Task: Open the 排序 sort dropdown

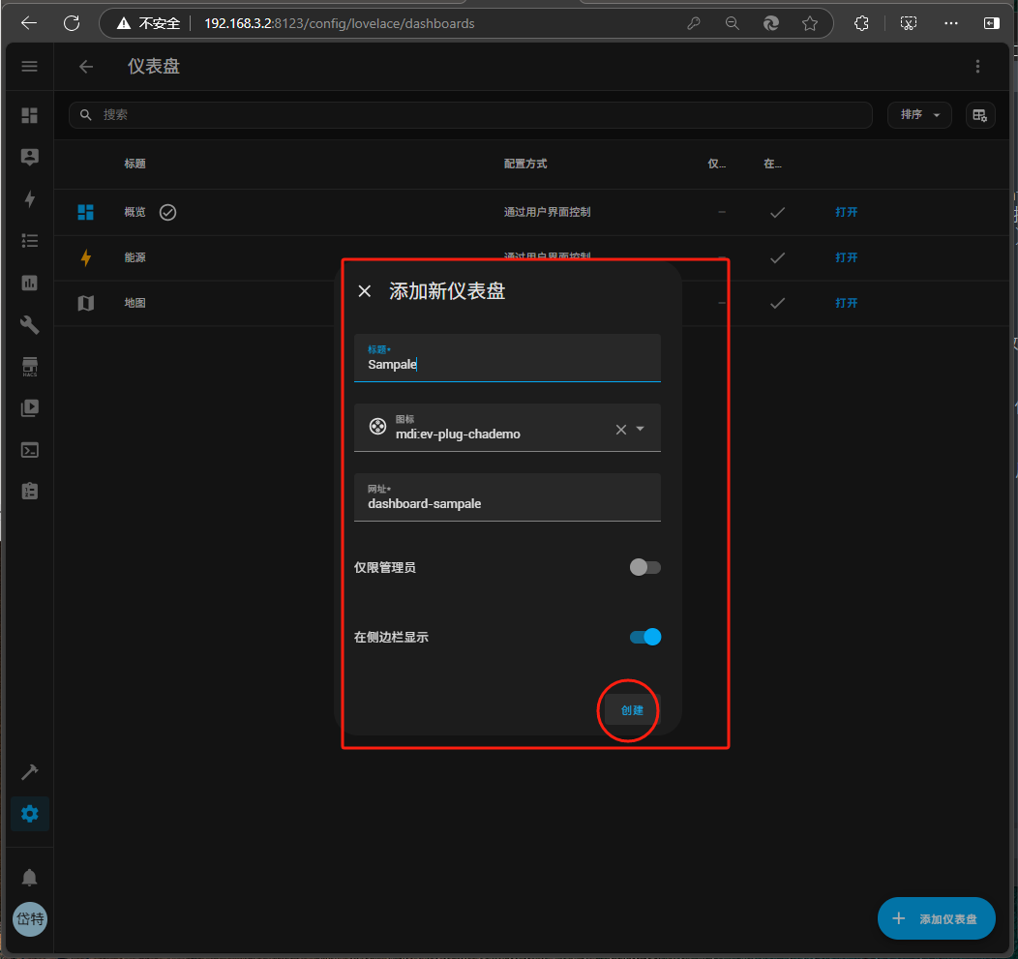Action: [918, 114]
